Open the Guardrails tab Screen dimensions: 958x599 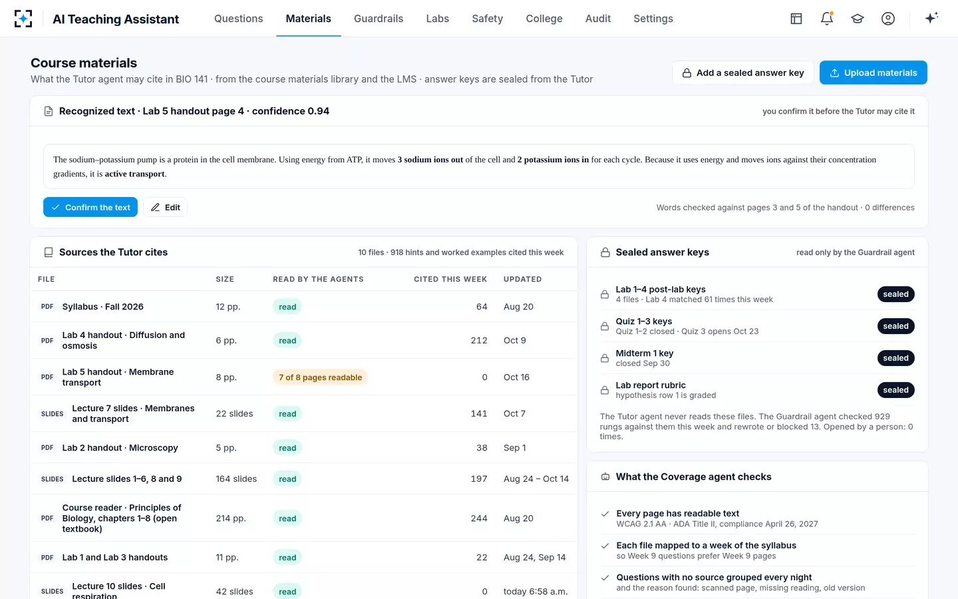[379, 19]
